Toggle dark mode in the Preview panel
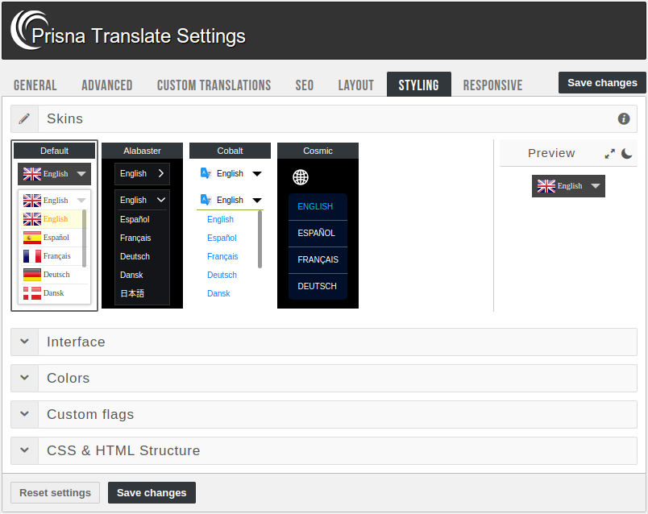Image resolution: width=648 pixels, height=514 pixels. coord(626,153)
